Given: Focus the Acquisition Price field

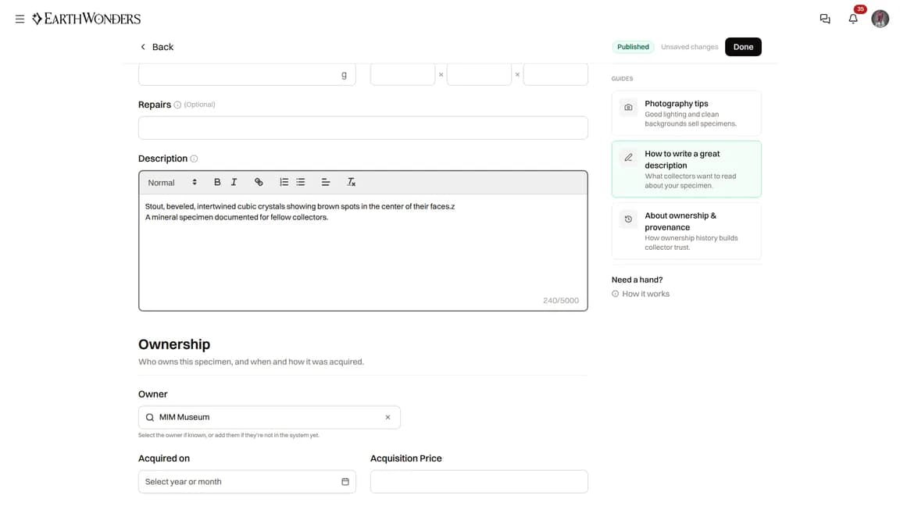Looking at the screenshot, I should click(x=479, y=482).
